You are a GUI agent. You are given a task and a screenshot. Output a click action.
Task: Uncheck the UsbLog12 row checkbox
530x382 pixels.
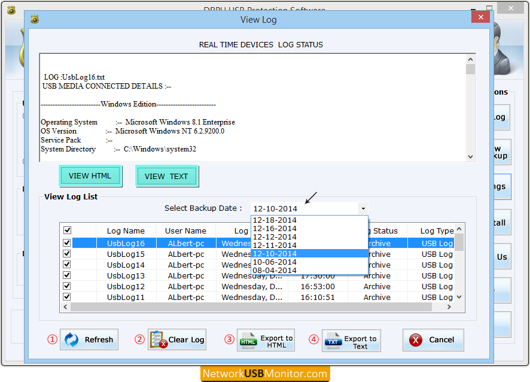tap(67, 286)
